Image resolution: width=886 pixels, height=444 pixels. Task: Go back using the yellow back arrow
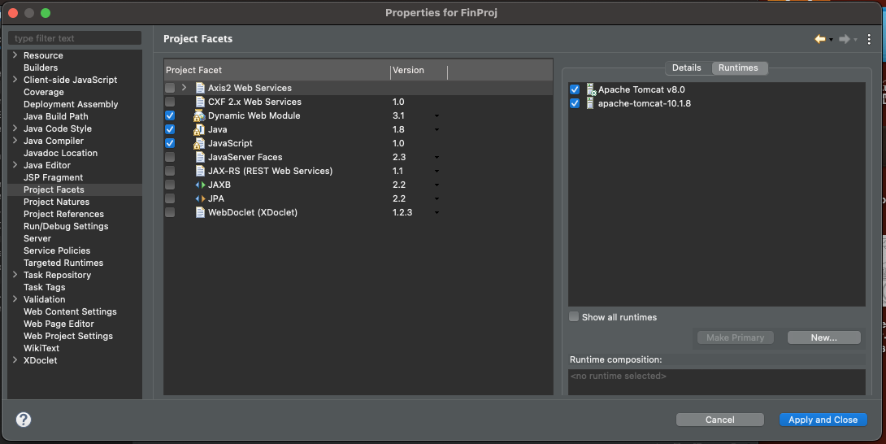coord(819,39)
